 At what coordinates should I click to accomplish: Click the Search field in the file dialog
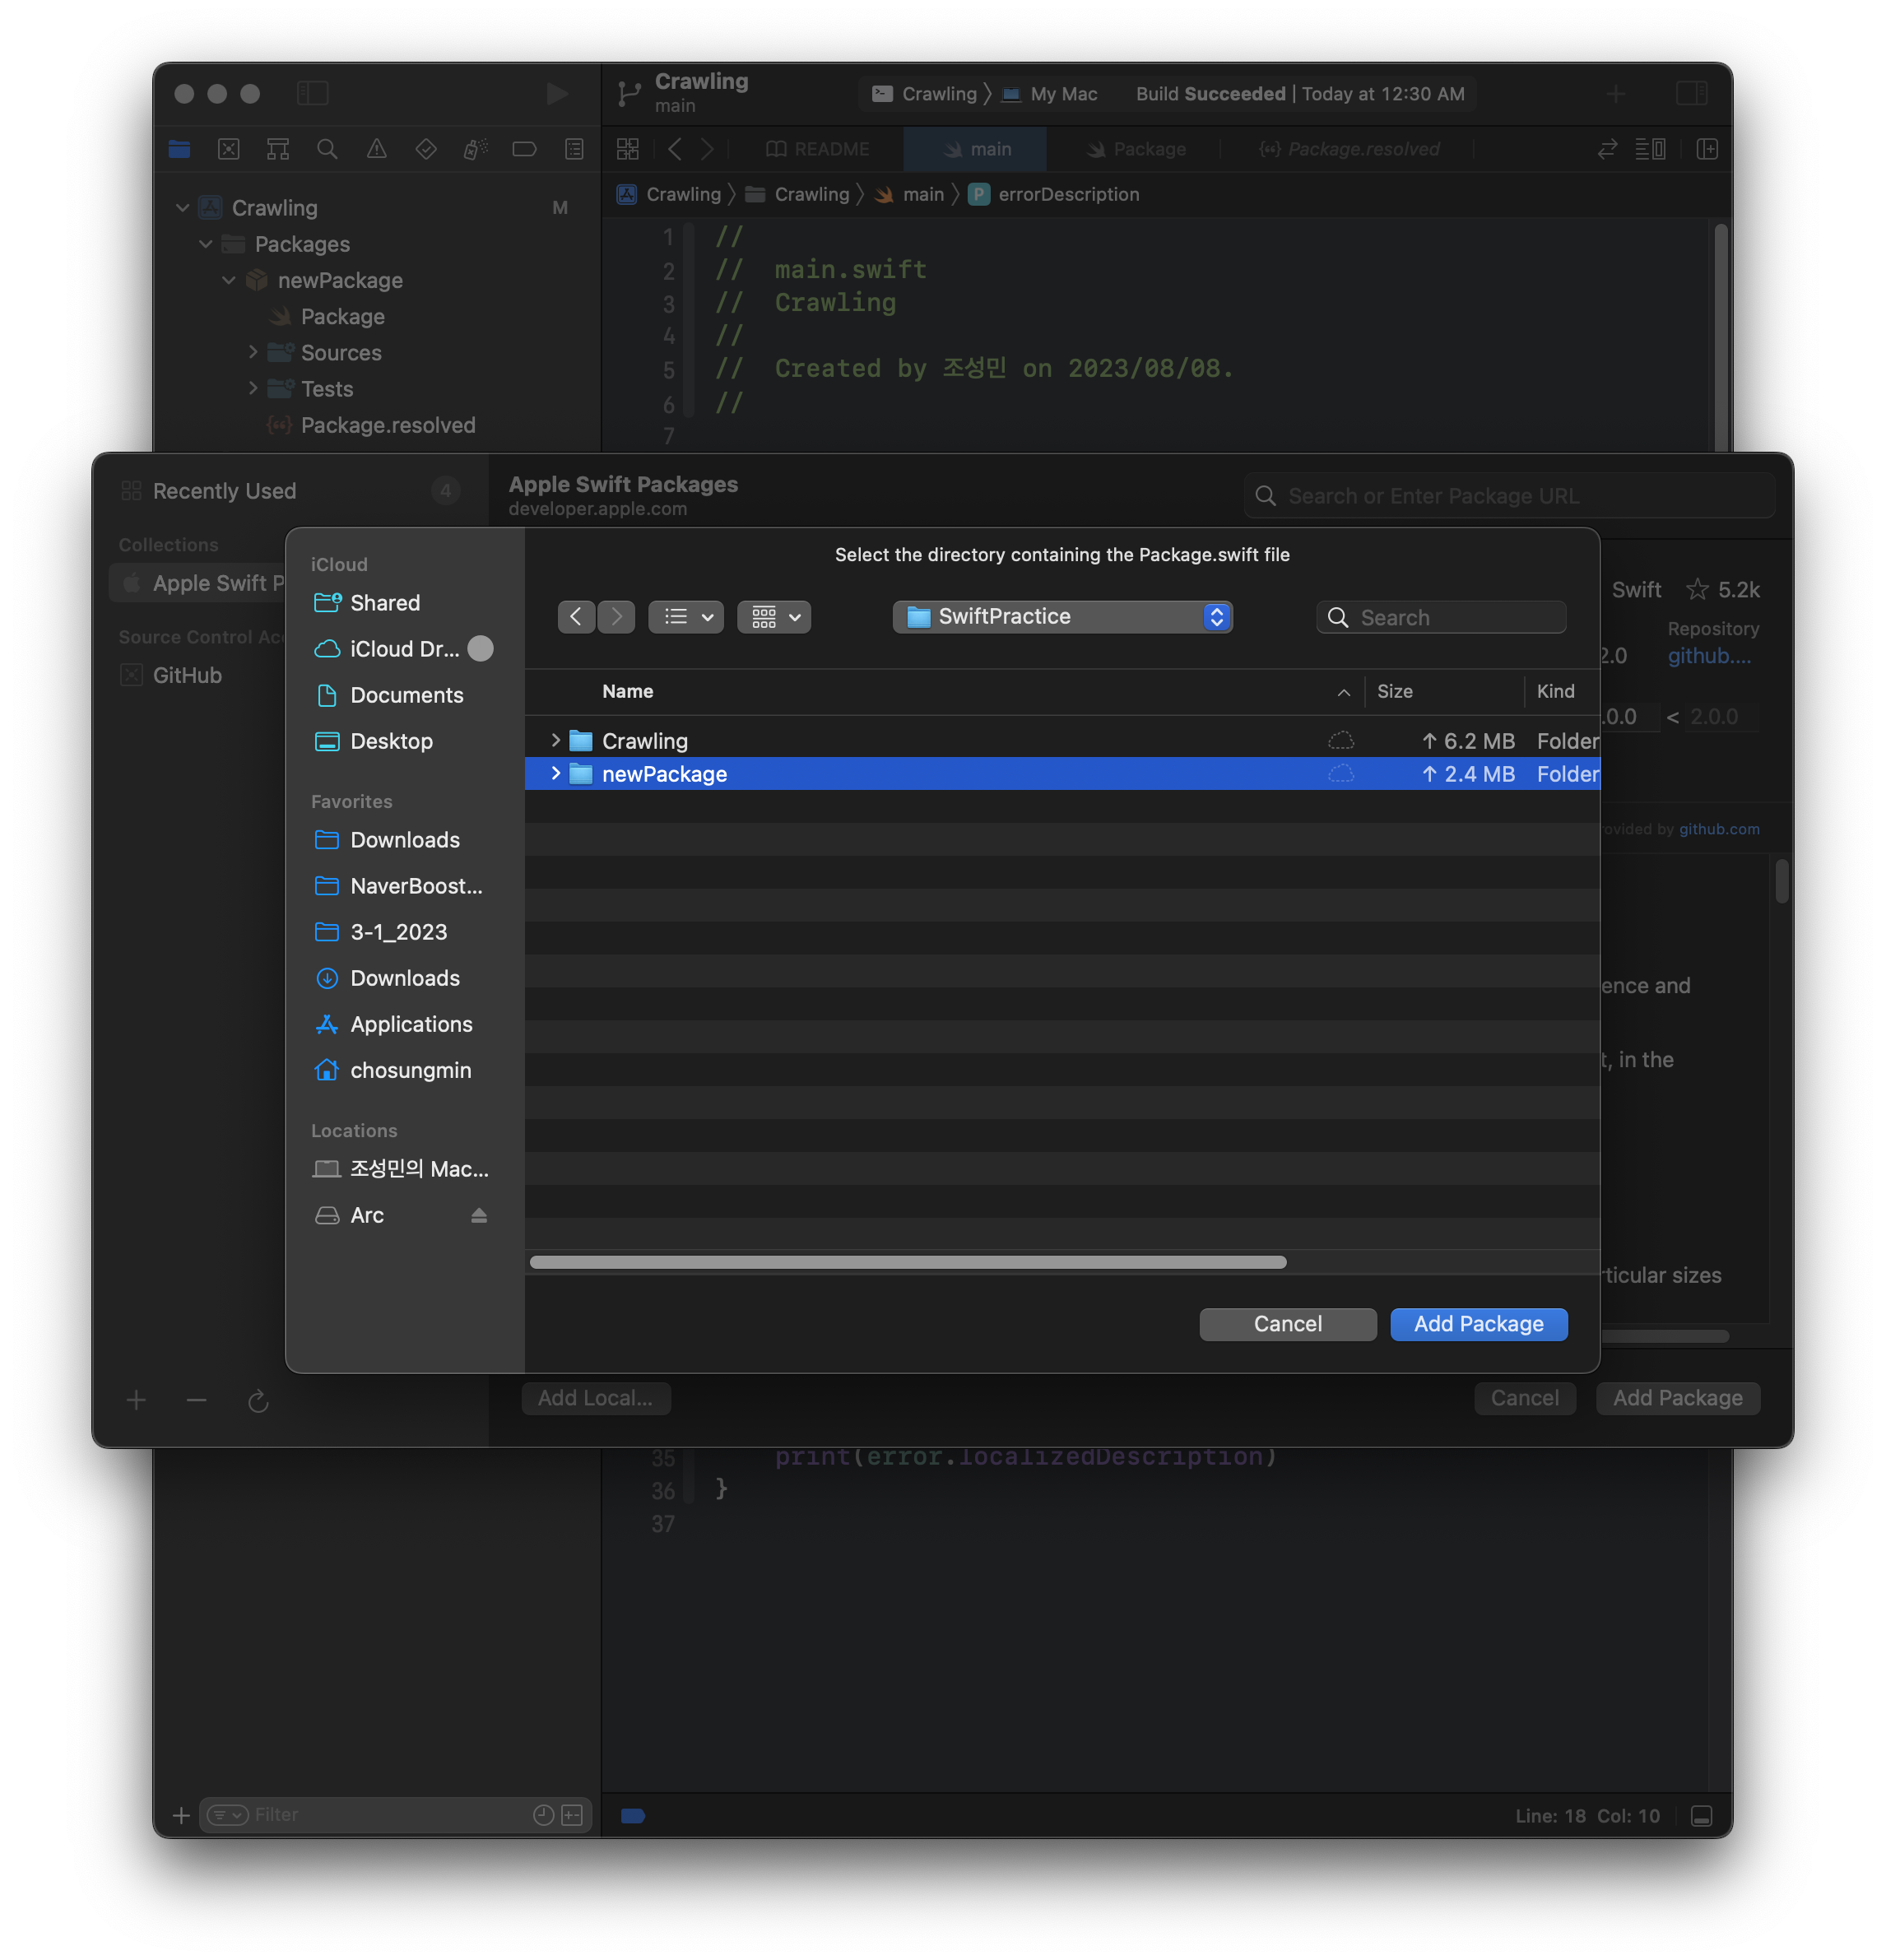click(1440, 617)
